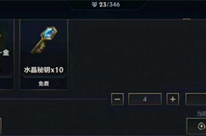Viewport: 206px width, 136px height.
Task: Click the token icon in bottom-right box
Action: 201,126
